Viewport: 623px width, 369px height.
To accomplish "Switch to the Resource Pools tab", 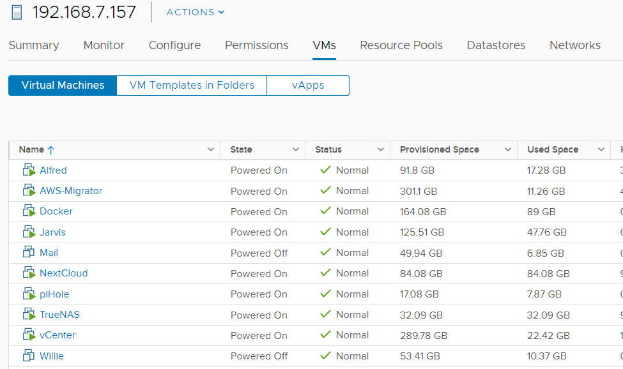I will point(401,45).
